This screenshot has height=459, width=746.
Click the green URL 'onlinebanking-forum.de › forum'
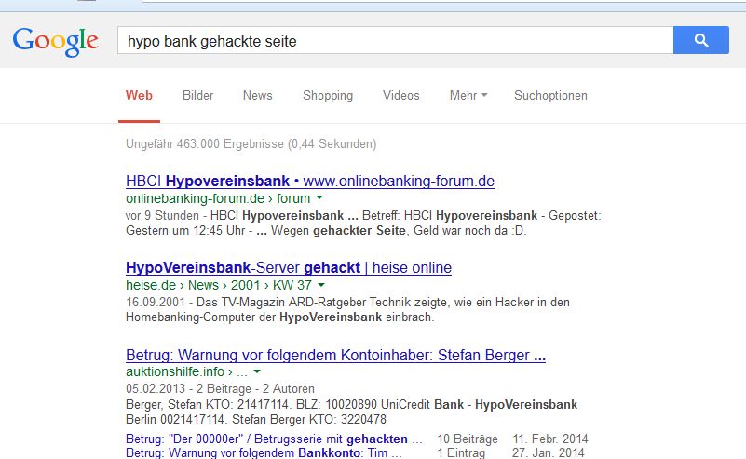217,198
